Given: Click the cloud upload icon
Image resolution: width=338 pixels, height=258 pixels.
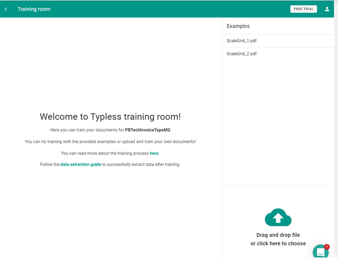Looking at the screenshot, I should [278, 217].
